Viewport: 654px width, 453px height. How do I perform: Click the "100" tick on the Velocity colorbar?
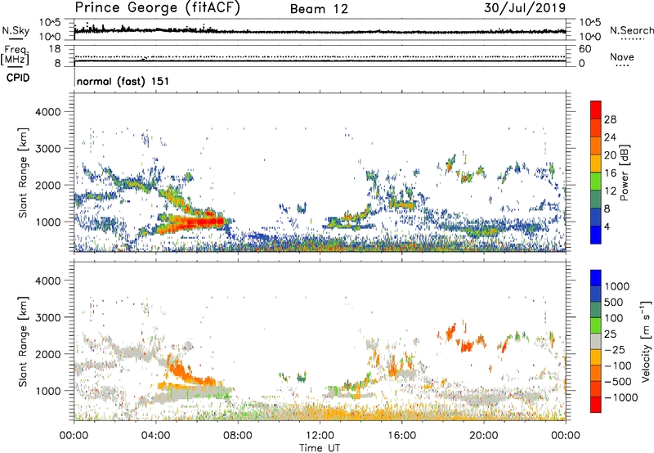(x=612, y=318)
